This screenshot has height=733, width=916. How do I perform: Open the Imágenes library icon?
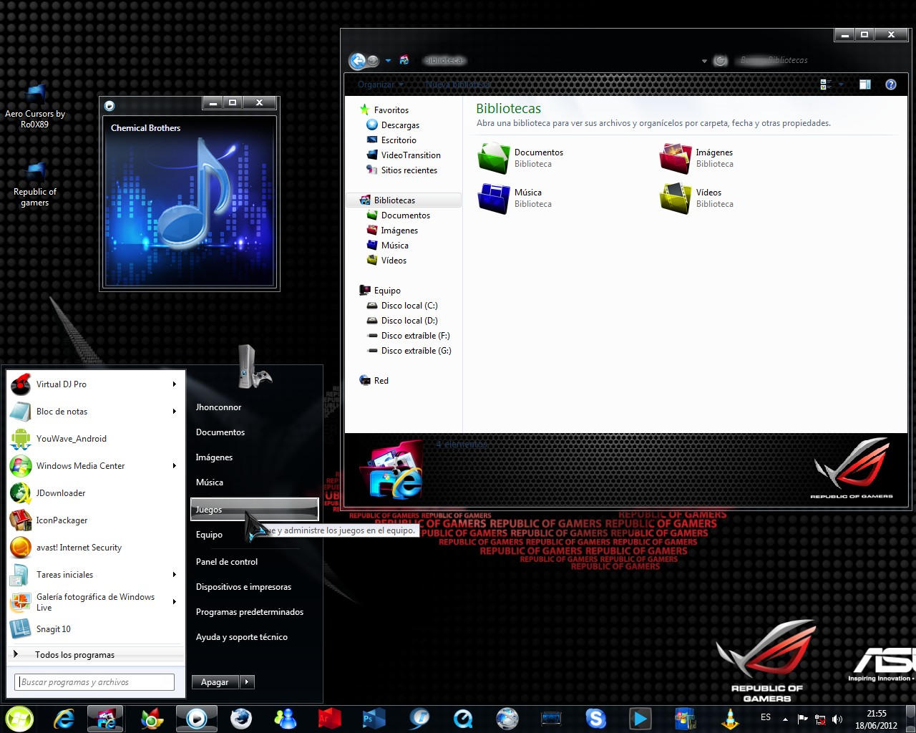(673, 158)
